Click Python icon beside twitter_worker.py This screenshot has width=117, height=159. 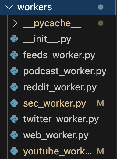[x=14, y=119]
